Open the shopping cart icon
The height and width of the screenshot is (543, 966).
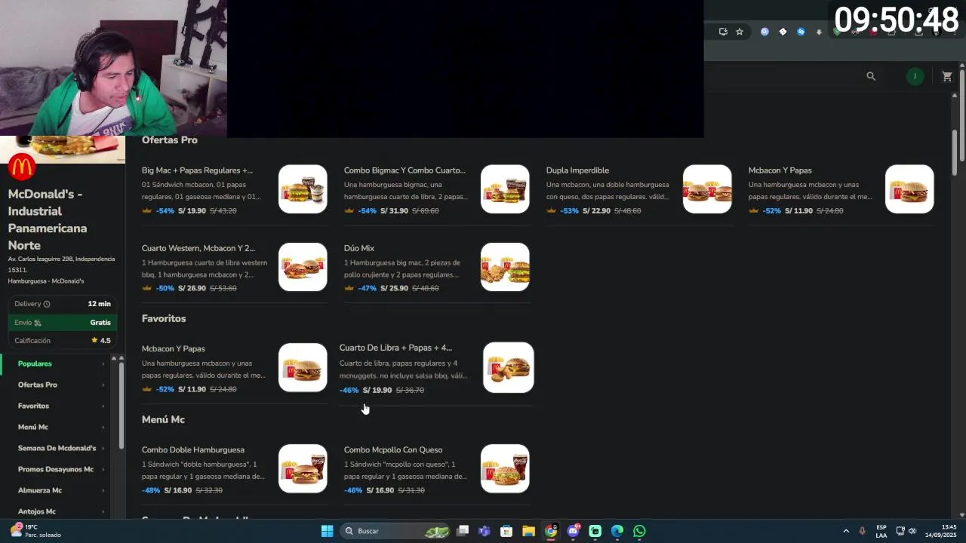coord(947,76)
